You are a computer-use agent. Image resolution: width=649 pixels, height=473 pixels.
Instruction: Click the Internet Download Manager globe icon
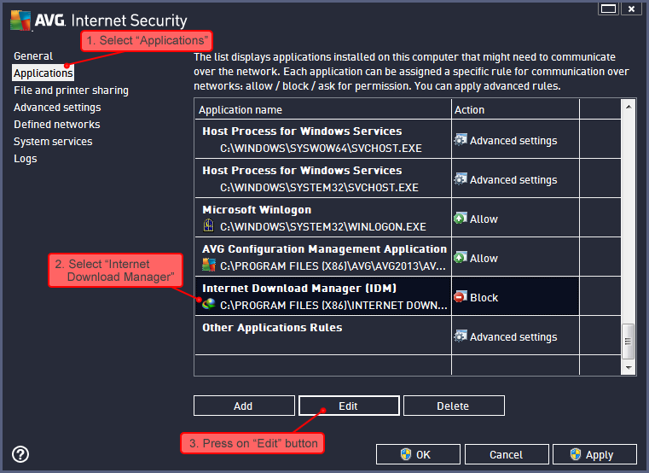(x=209, y=304)
